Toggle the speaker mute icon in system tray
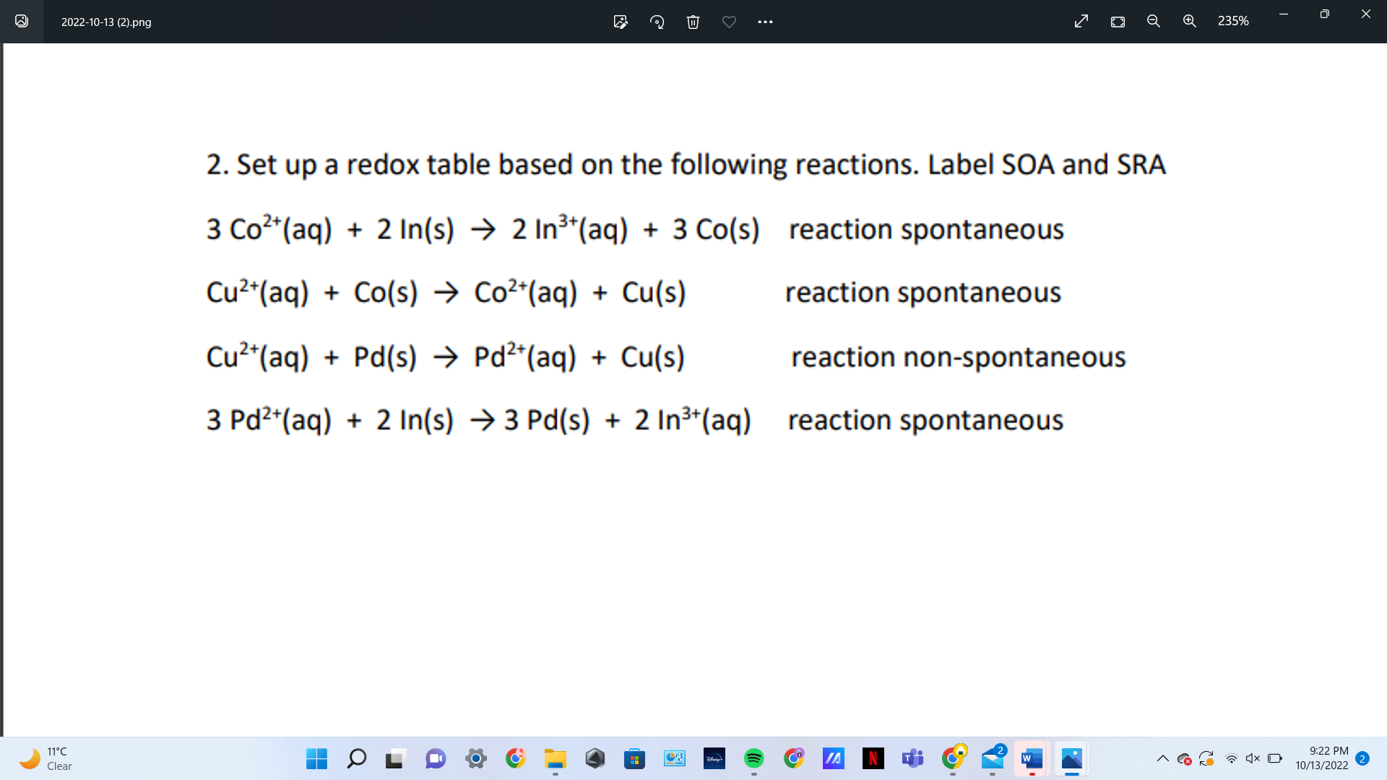The width and height of the screenshot is (1387, 780). coord(1253,758)
